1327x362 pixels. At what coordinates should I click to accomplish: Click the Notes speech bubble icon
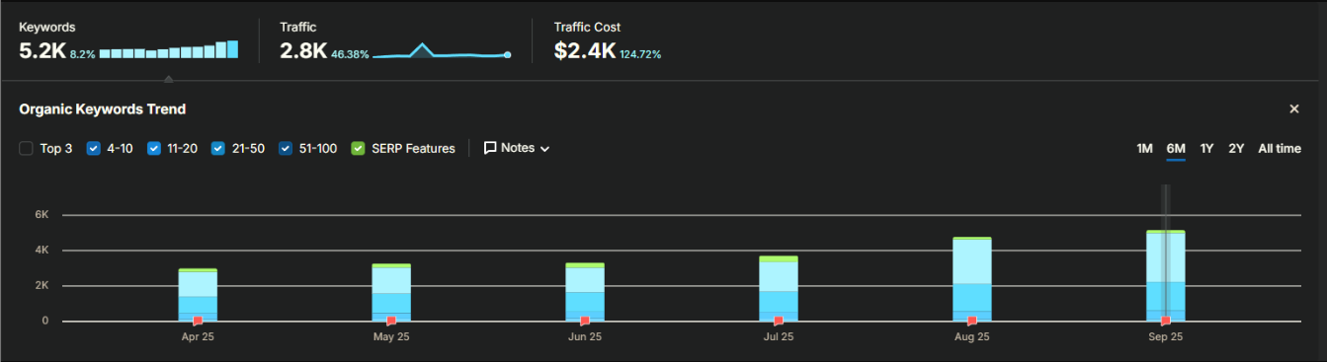click(490, 148)
